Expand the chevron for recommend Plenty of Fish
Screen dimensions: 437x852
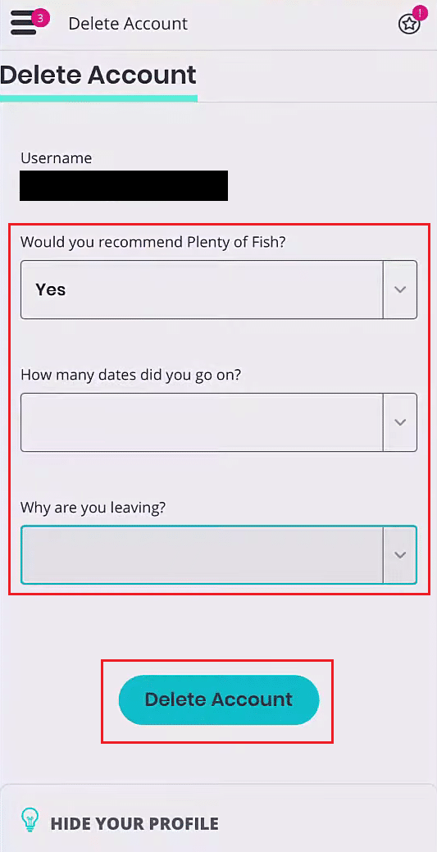click(x=401, y=289)
